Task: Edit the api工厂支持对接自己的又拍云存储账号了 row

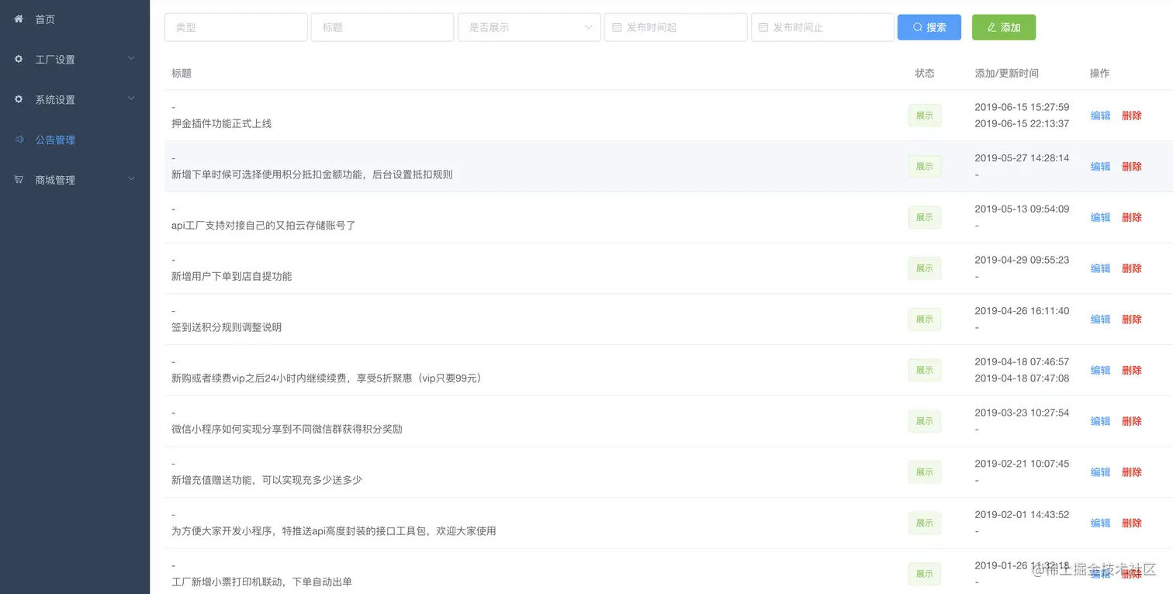Action: click(1101, 218)
